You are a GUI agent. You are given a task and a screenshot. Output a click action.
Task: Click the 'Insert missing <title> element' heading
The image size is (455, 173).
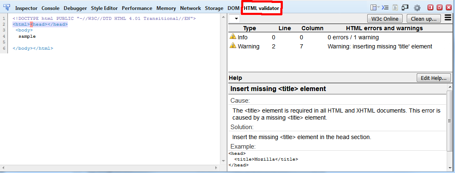(278, 89)
